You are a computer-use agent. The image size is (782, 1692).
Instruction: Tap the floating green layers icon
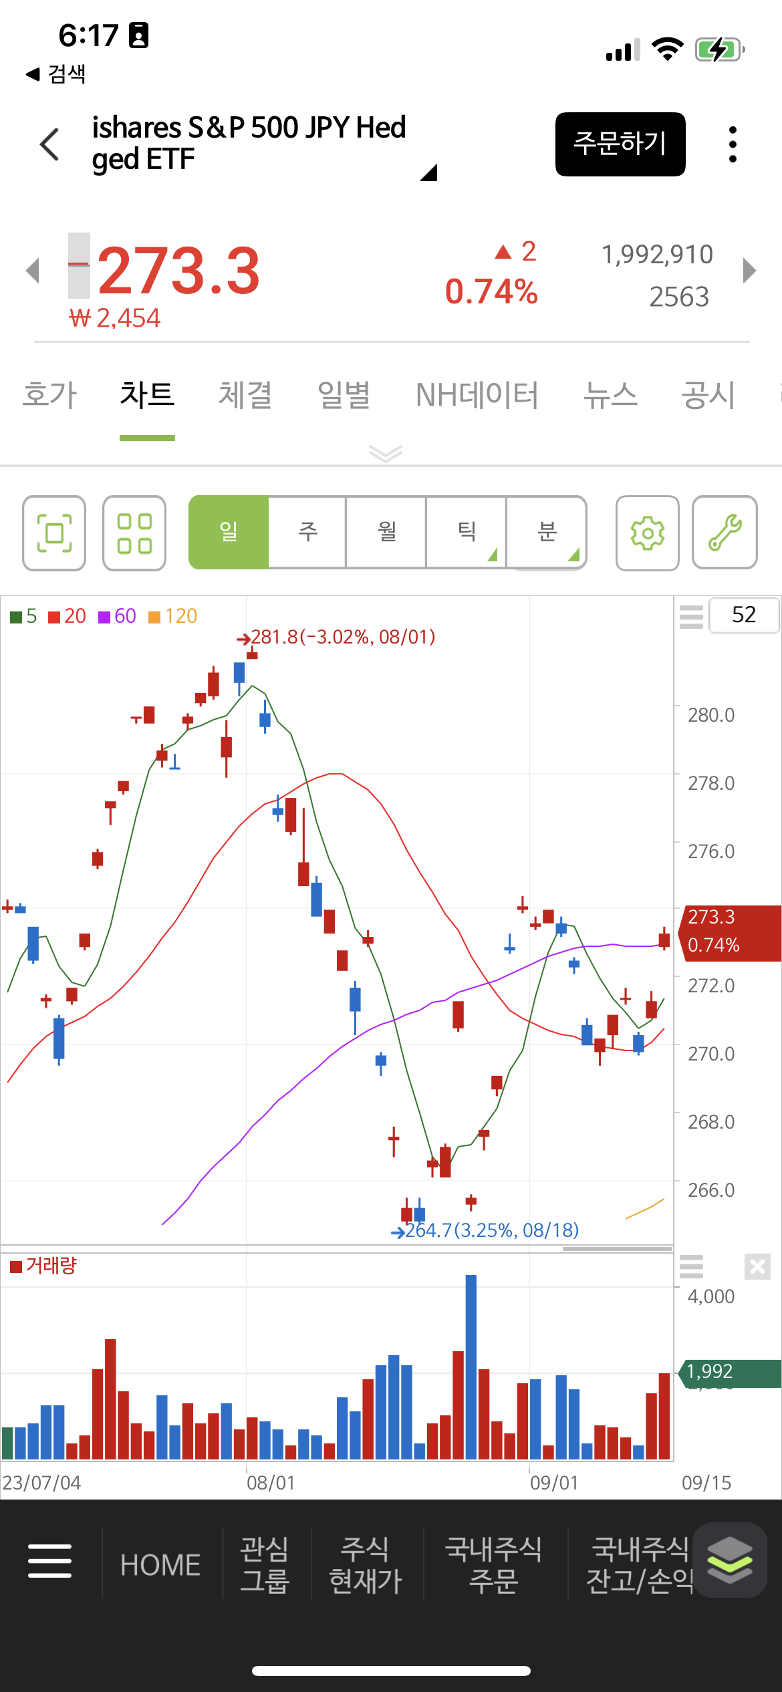[730, 1560]
